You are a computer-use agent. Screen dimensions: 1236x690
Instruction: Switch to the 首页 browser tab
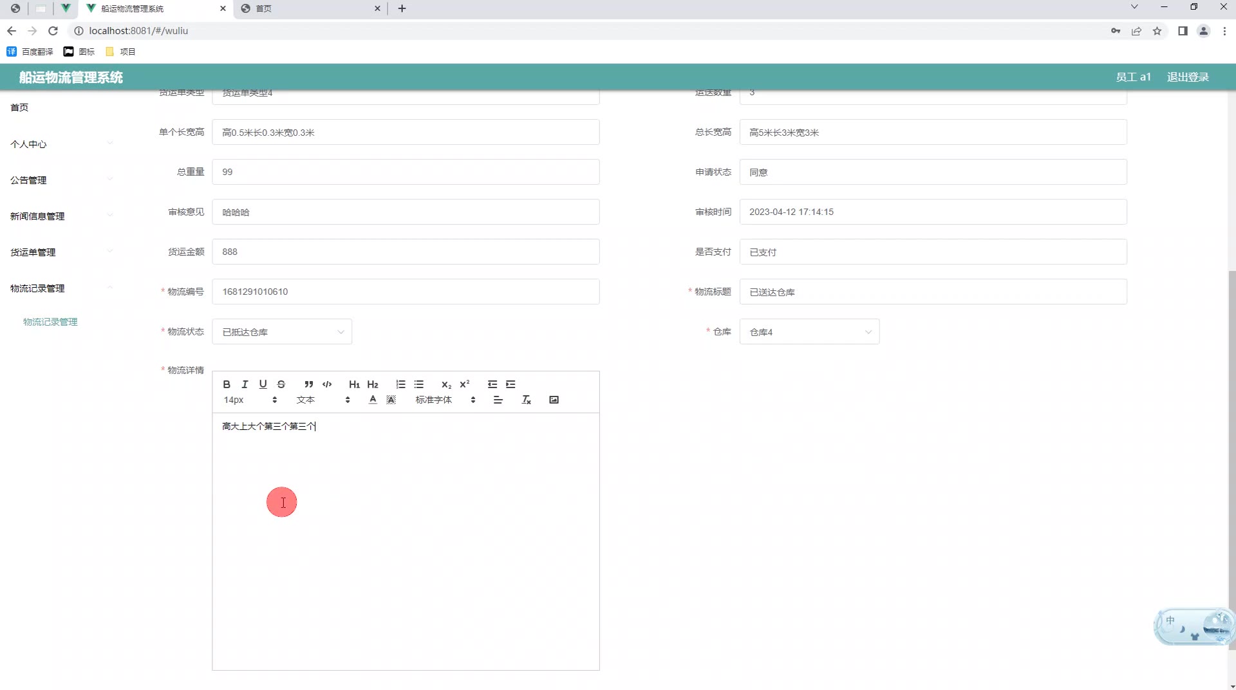311,8
